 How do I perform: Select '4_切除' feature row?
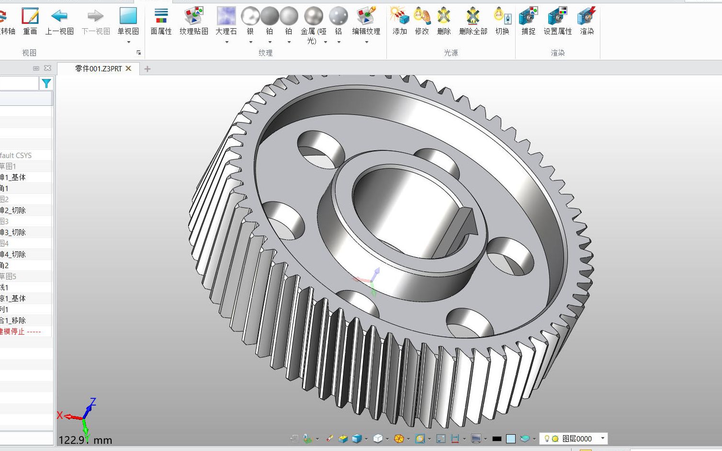pyautogui.click(x=26, y=254)
